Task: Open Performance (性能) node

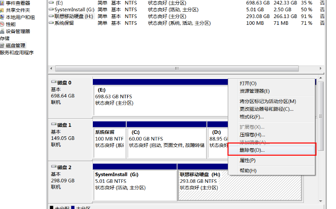Action: [x=11, y=24]
